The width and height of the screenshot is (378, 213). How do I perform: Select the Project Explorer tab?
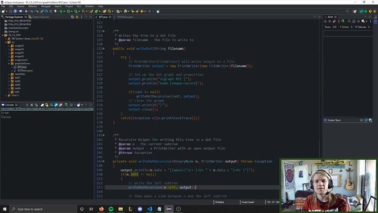coord(39,17)
